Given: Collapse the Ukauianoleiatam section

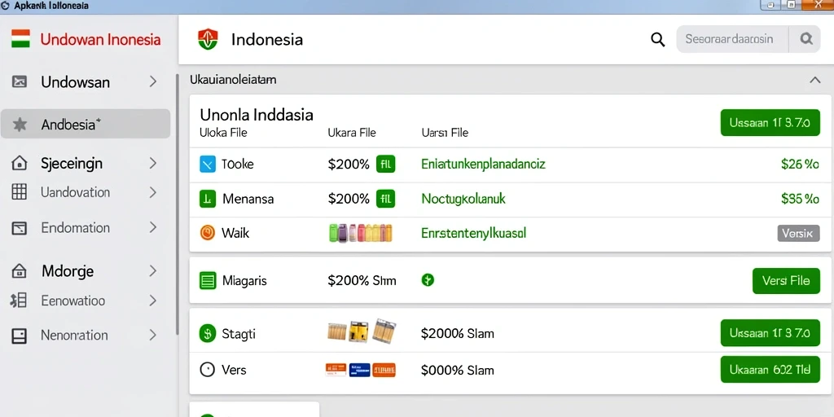Looking at the screenshot, I should (x=814, y=81).
